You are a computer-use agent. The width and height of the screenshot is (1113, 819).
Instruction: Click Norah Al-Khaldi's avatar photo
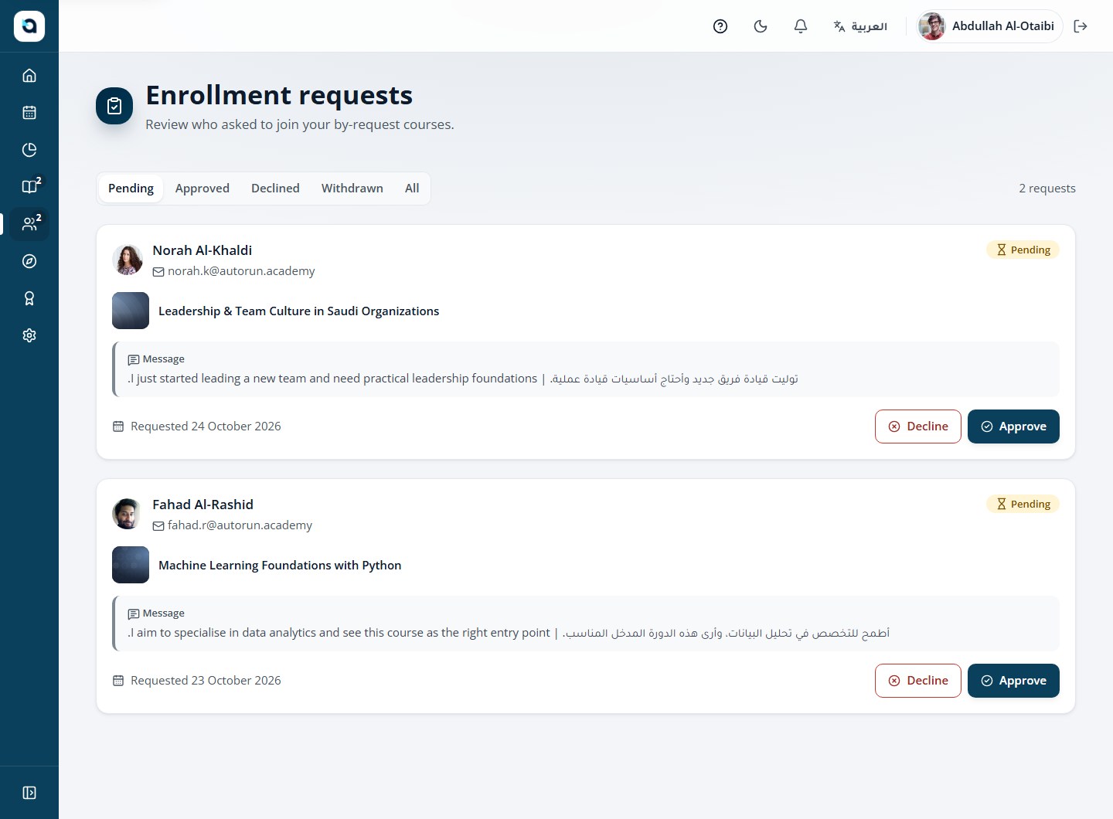(x=128, y=260)
